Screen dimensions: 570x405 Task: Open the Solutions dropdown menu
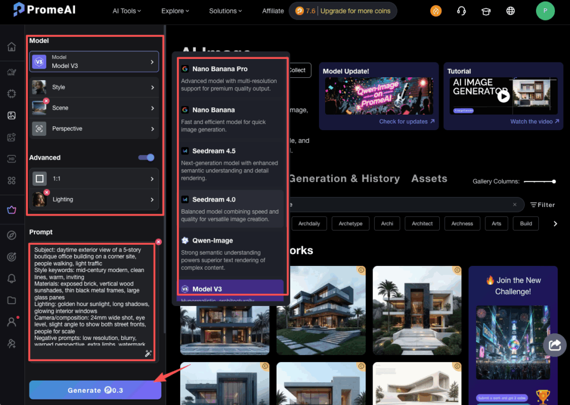pos(225,11)
